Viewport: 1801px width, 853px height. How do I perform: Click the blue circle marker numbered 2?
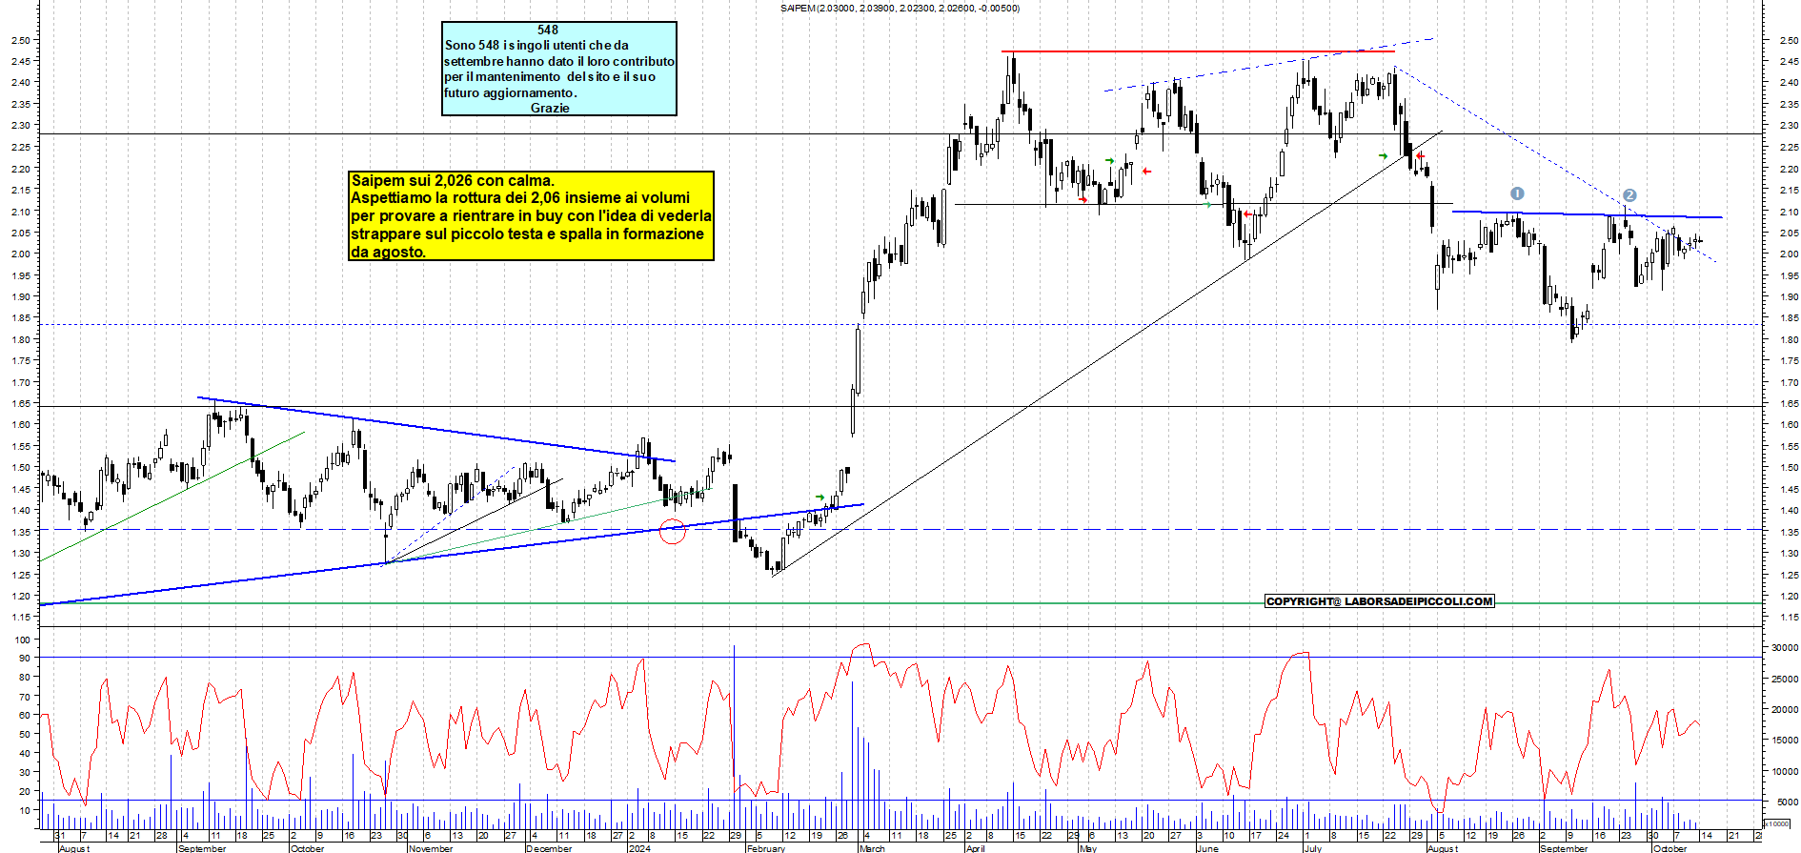pyautogui.click(x=1629, y=195)
